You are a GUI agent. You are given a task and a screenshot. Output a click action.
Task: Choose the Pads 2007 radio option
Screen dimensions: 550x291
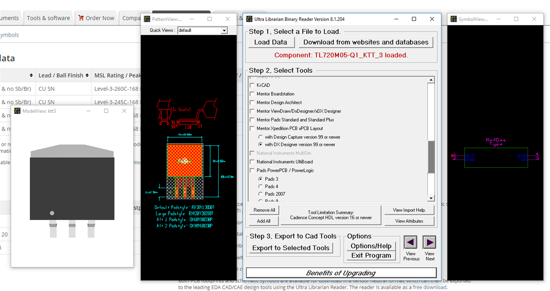coord(261,194)
